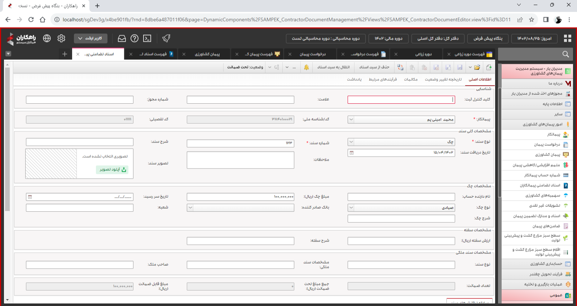Switch to فرآیندهای مرتبط tab
Image resolution: width=577 pixels, height=306 pixels.
click(383, 80)
